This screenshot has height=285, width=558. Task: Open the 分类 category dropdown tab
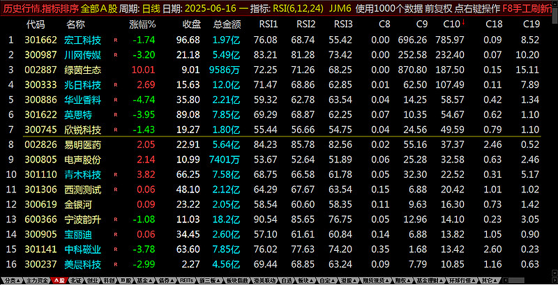point(13,280)
